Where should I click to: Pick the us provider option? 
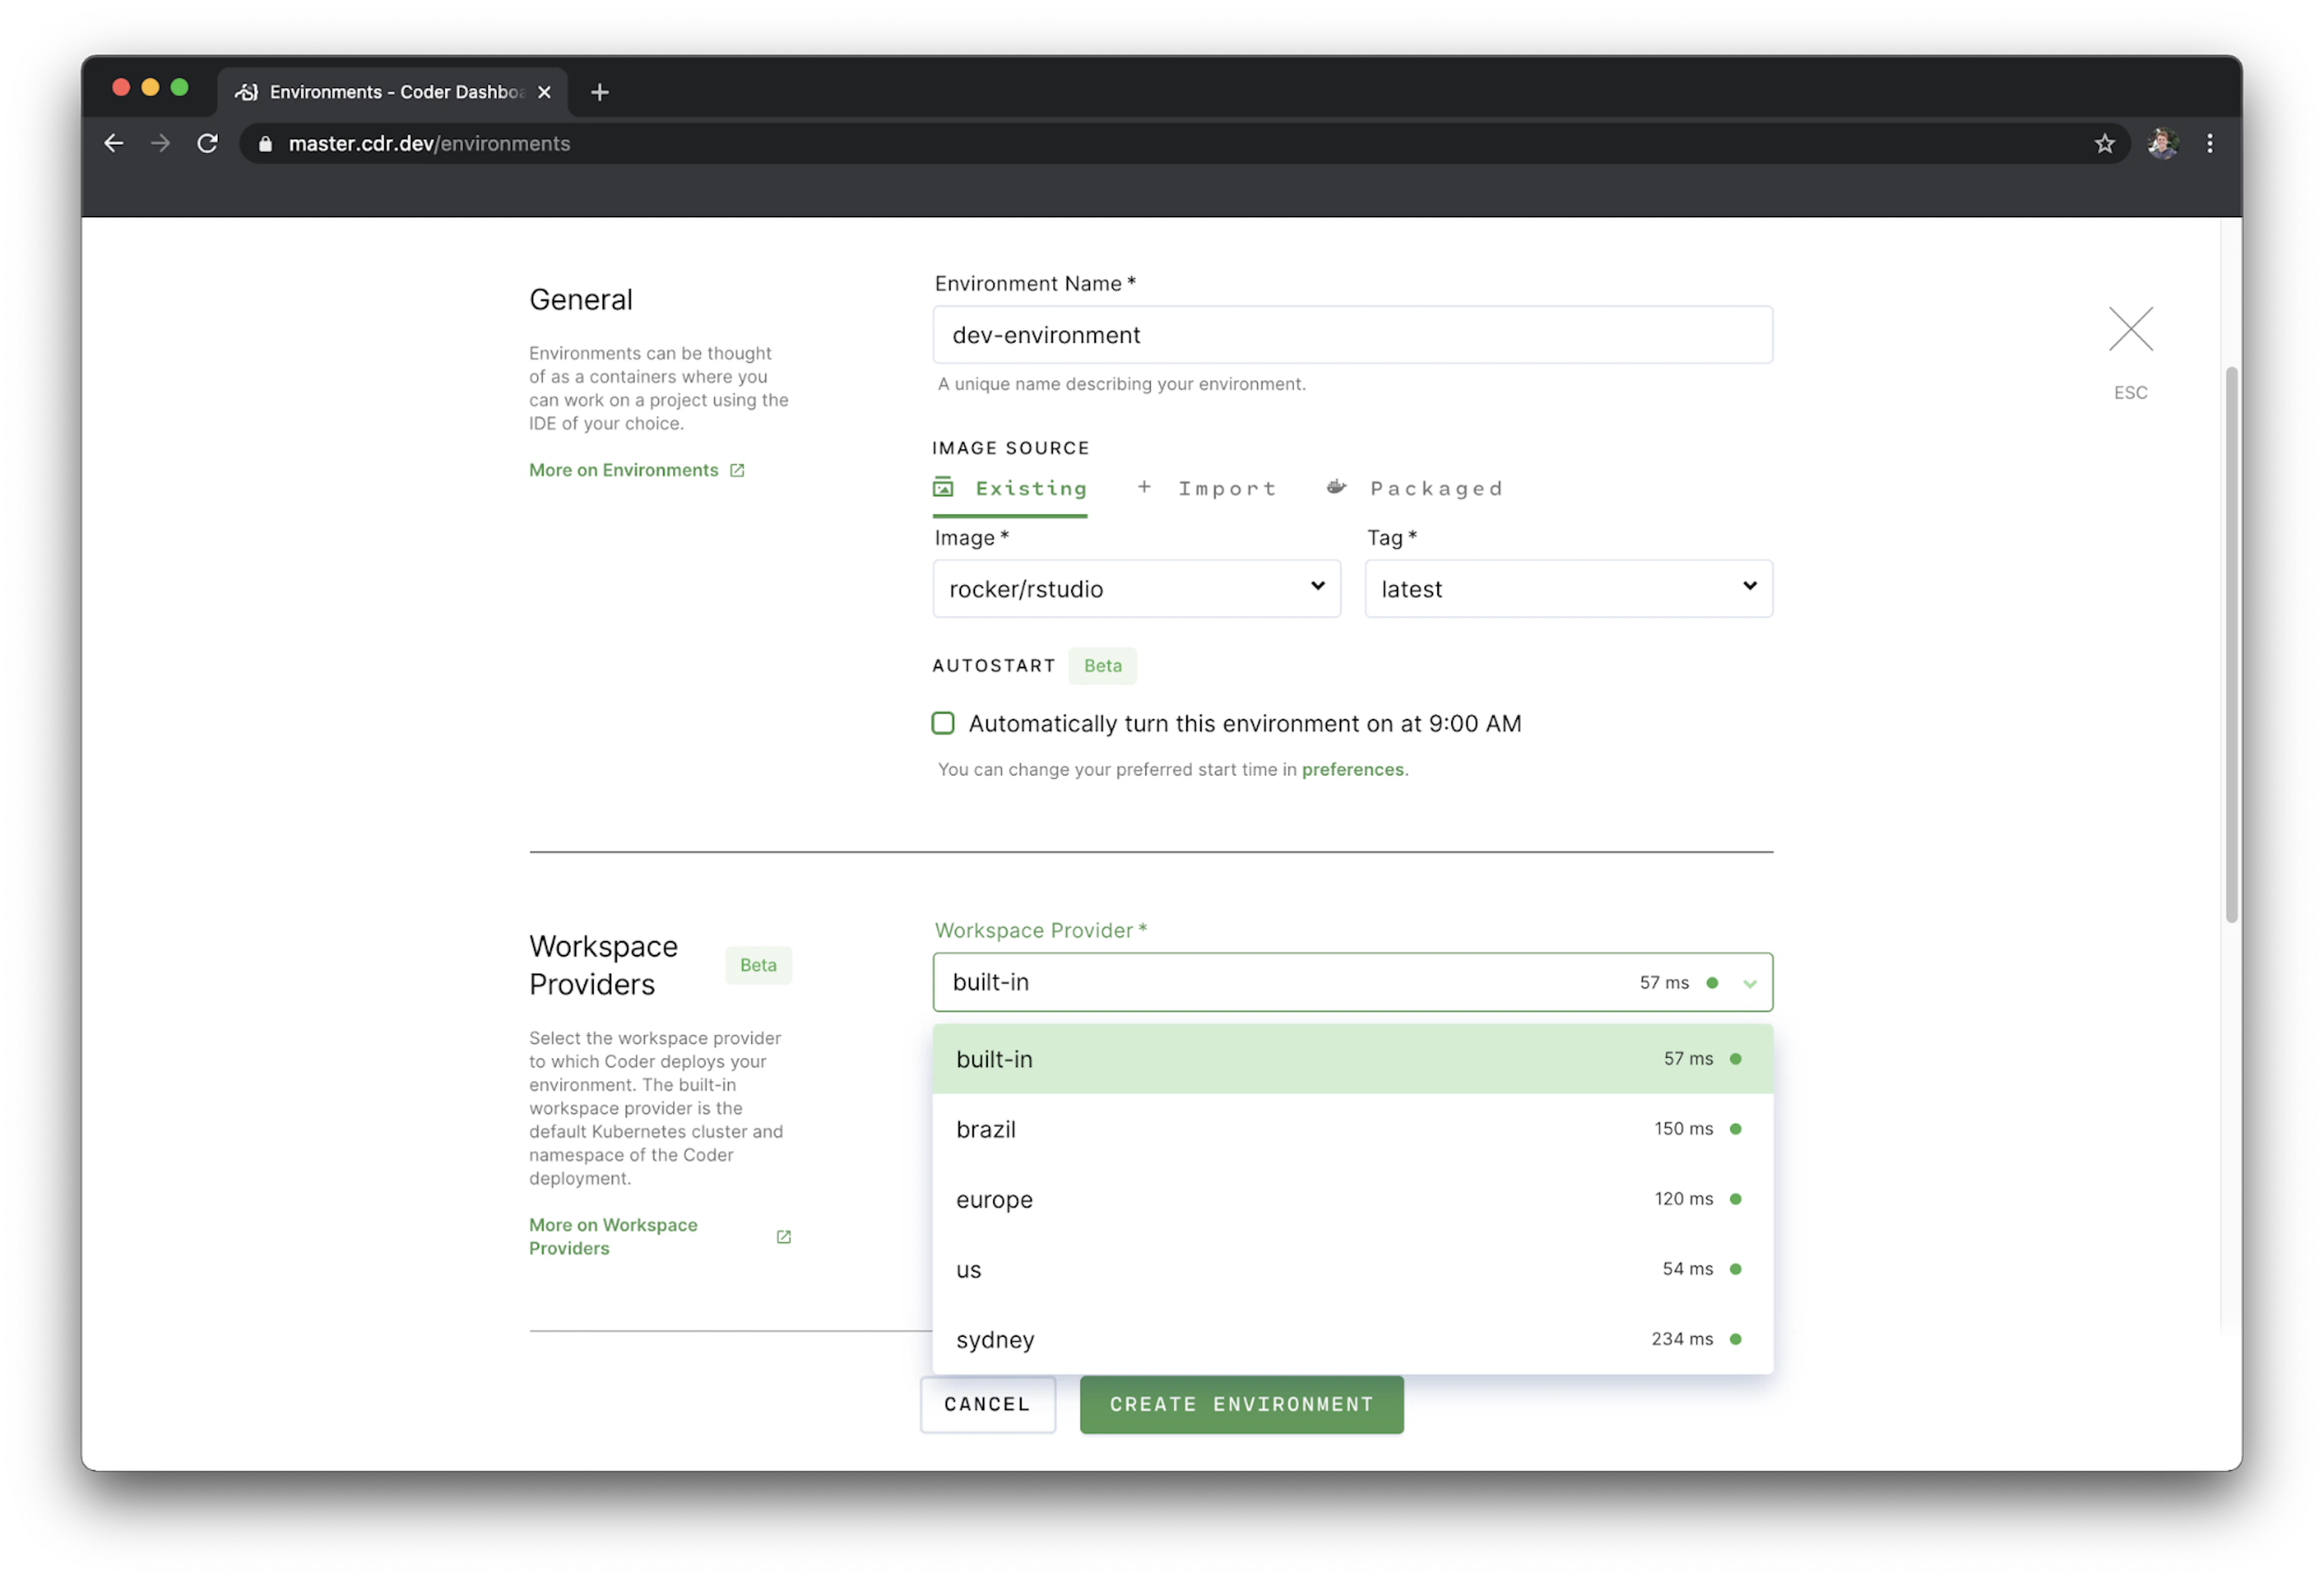1352,1269
